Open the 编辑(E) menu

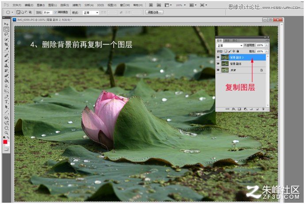[29, 5]
